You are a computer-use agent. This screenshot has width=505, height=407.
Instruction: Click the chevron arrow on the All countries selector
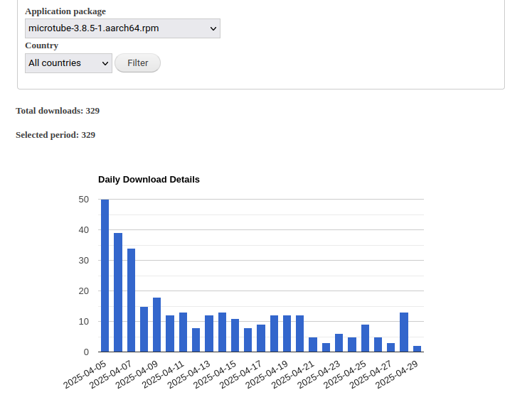point(105,63)
